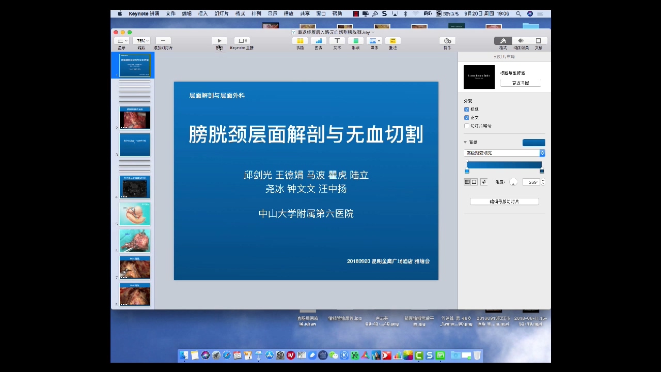Viewport: 661px width, 372px height.
Task: Open the Collaborate button in the toolbar
Action: click(x=447, y=41)
